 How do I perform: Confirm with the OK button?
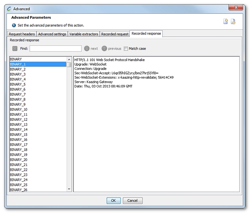114,200
